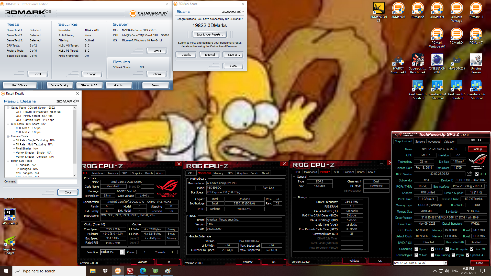This screenshot has height=276, width=491.
Task: Open Microsoft Edge from the taskbar
Action: pos(143,271)
